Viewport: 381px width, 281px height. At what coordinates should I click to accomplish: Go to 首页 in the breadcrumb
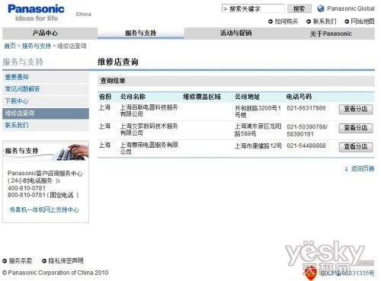[10, 46]
